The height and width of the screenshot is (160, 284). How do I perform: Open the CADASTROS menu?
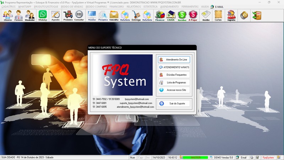coord(9,7)
